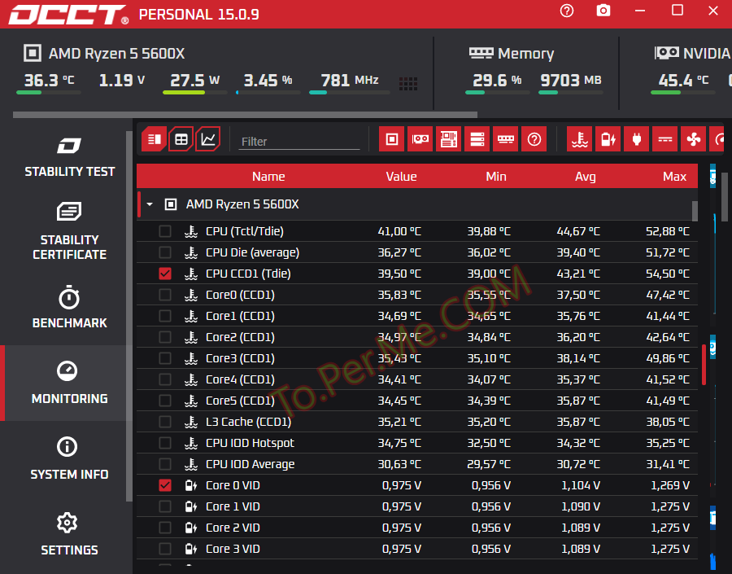Go to the Benchmark section
The image size is (732, 574).
click(x=69, y=308)
